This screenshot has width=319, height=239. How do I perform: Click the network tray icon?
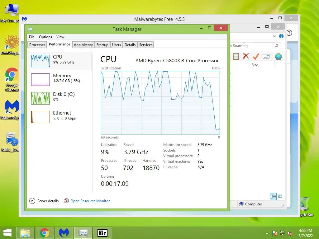[x=282, y=233]
